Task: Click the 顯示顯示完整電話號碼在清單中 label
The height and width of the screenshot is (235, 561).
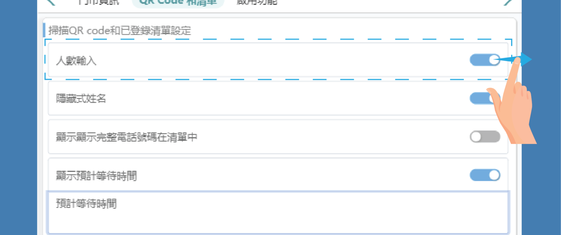Action: click(x=126, y=137)
